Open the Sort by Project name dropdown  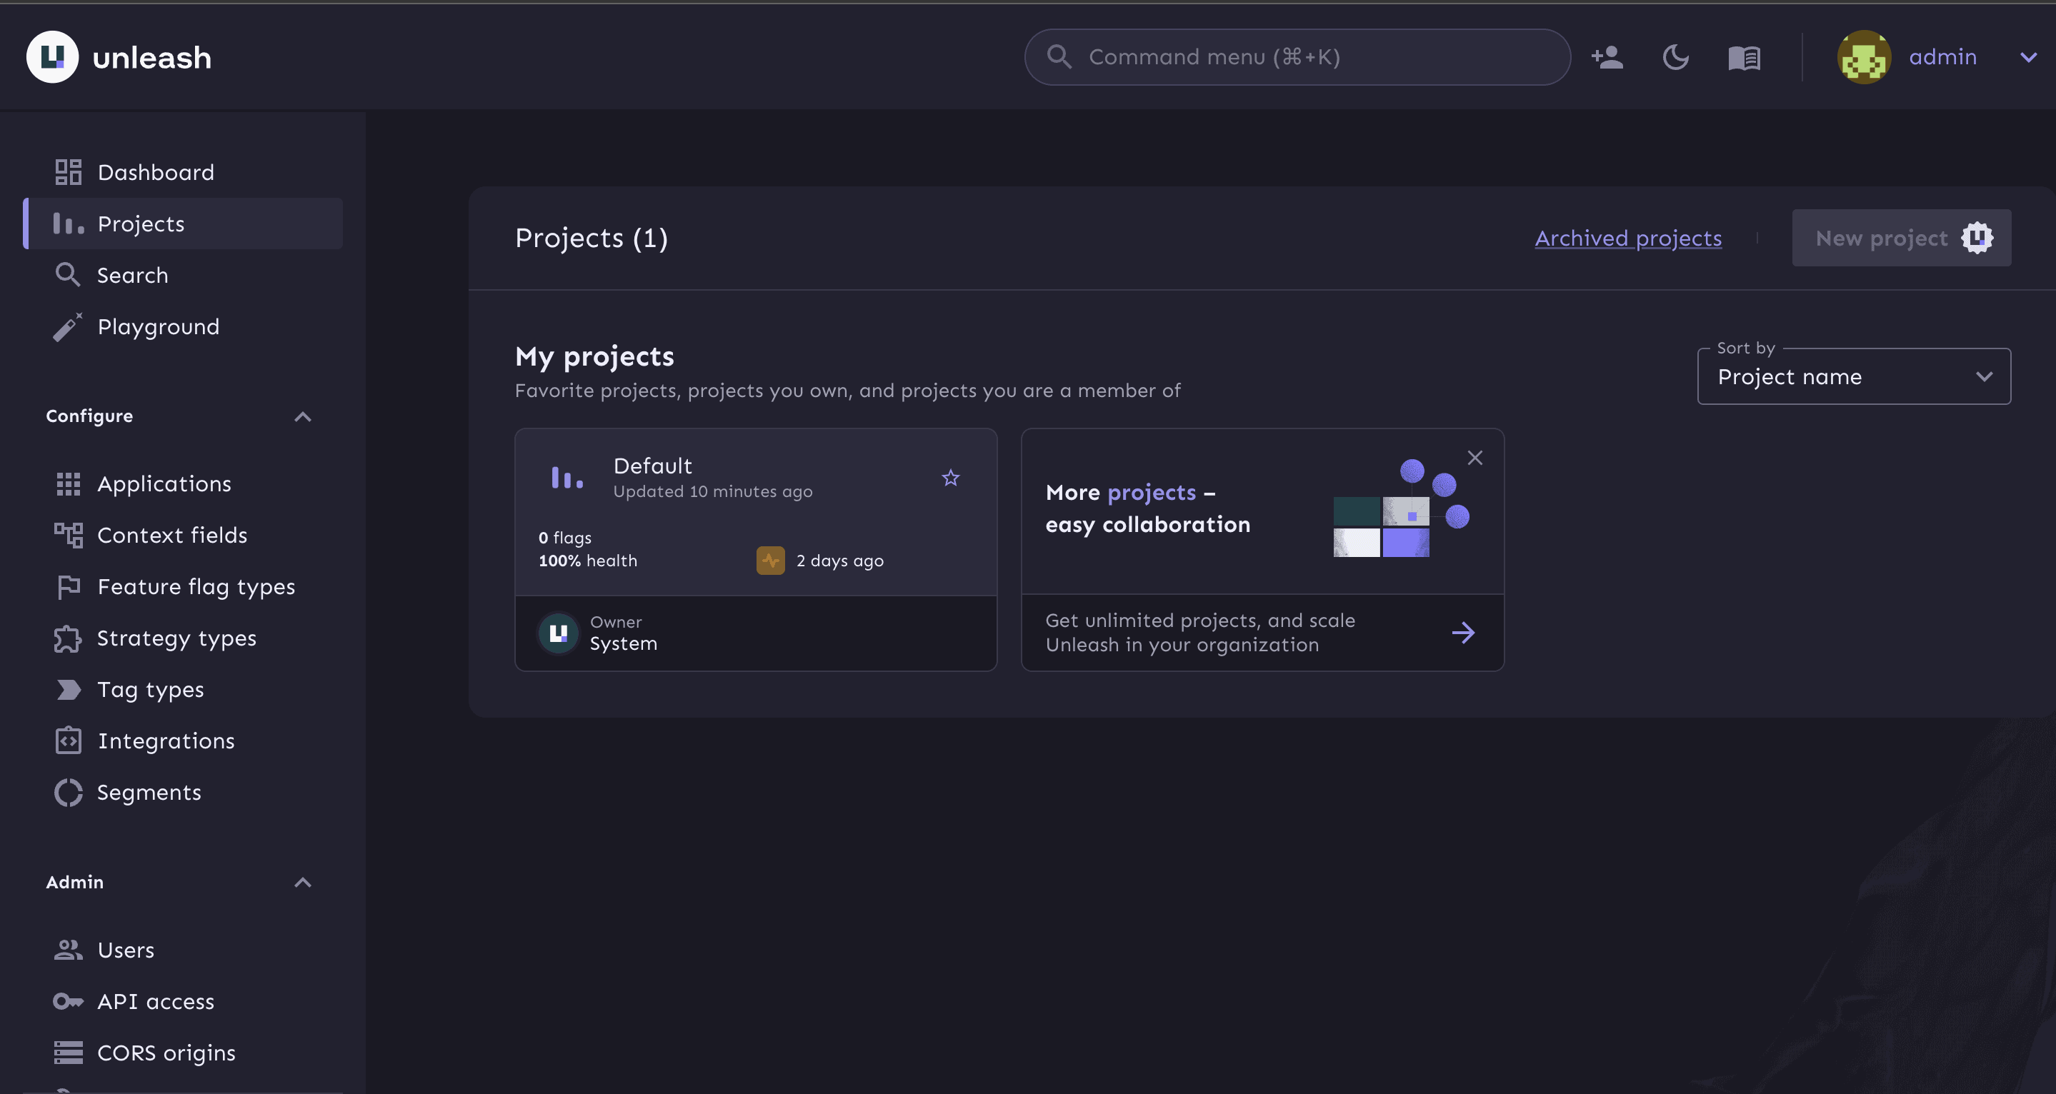click(x=1853, y=376)
